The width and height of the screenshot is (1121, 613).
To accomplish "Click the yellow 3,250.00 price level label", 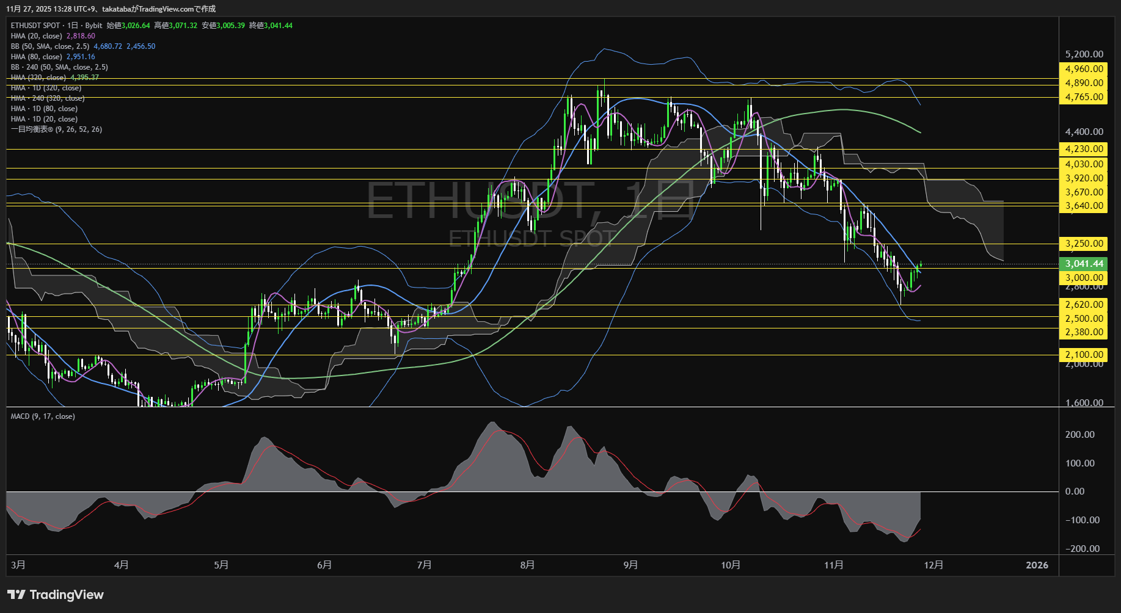I will point(1084,244).
